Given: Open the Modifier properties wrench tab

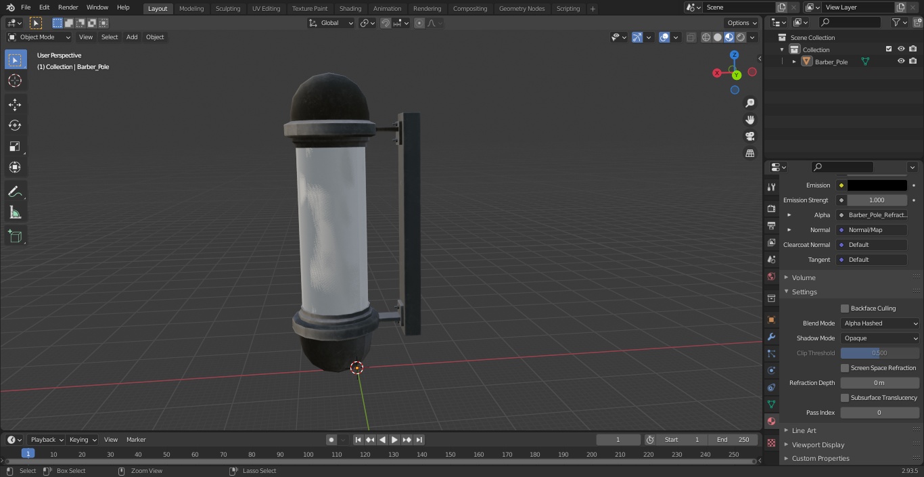Looking at the screenshot, I should click(x=771, y=337).
